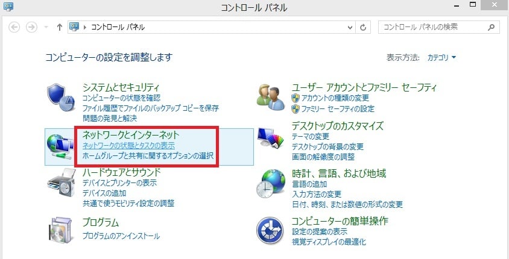Click アカウントの種類の変更 link
The width and height of the screenshot is (509, 259).
coord(335,98)
